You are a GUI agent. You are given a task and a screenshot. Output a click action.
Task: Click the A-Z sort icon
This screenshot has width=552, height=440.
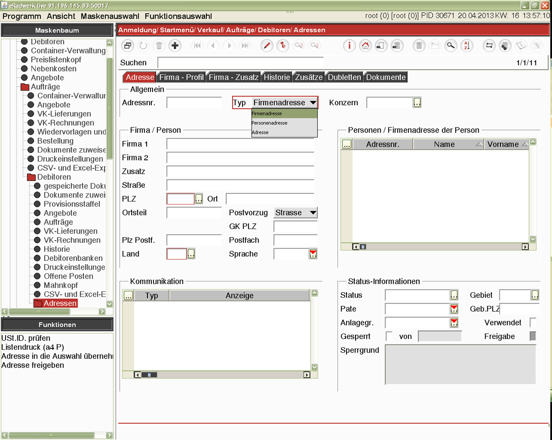467,46
